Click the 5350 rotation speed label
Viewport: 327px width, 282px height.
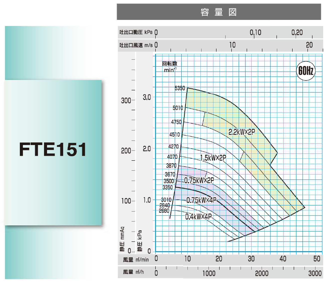tap(179, 88)
